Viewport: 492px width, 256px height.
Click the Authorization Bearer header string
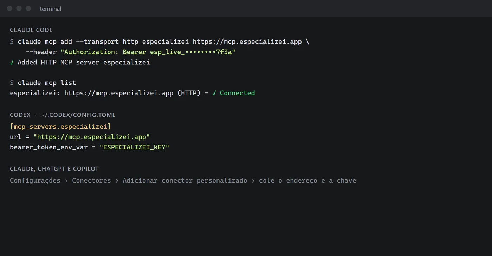pyautogui.click(x=148, y=52)
